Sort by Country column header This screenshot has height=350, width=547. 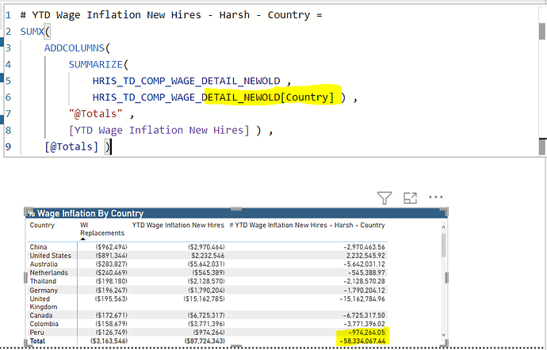click(x=42, y=225)
